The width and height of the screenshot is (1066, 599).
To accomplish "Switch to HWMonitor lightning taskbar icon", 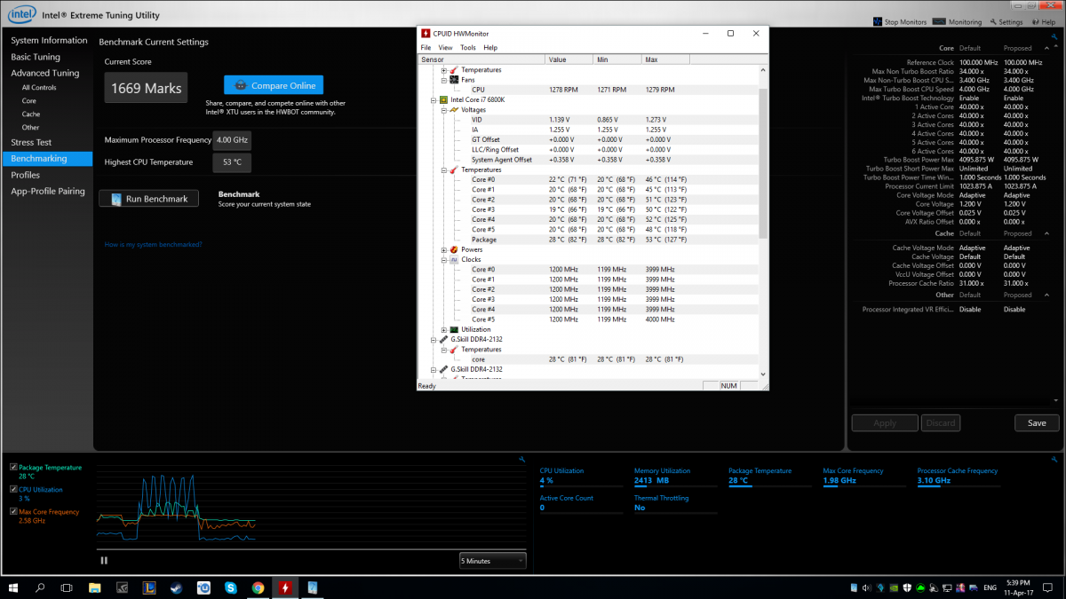I will 285,587.
